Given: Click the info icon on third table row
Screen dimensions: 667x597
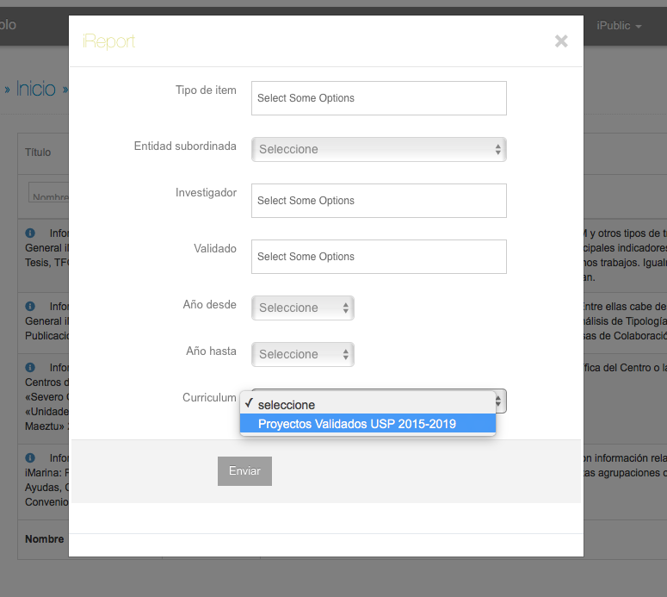Looking at the screenshot, I should point(30,368).
